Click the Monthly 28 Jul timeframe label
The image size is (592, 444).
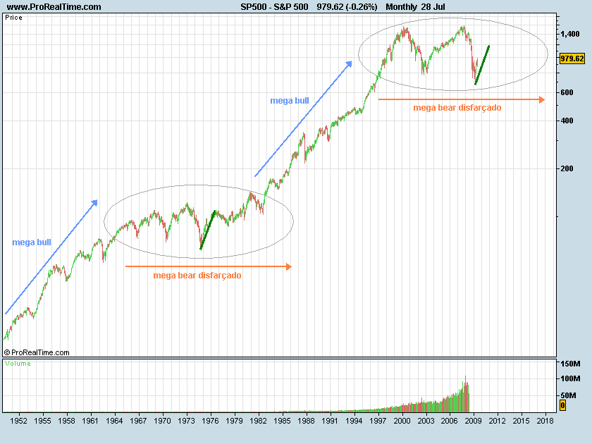coord(415,7)
